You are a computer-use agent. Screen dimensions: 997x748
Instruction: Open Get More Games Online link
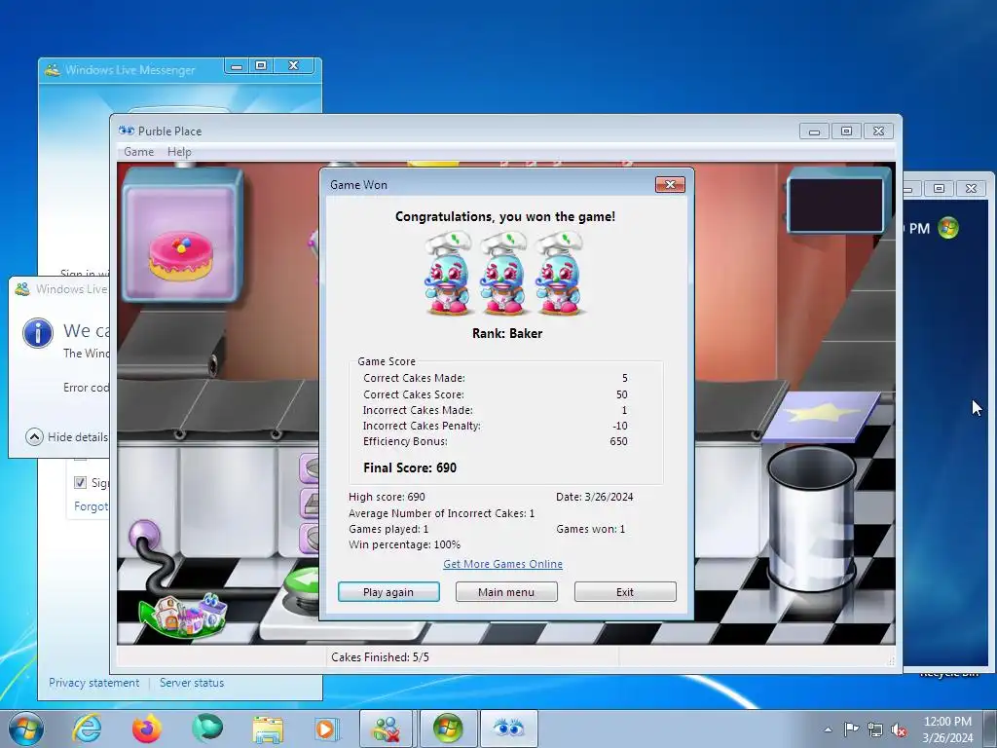pyautogui.click(x=502, y=564)
